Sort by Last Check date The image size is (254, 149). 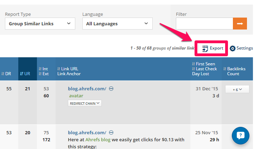[x=204, y=69]
